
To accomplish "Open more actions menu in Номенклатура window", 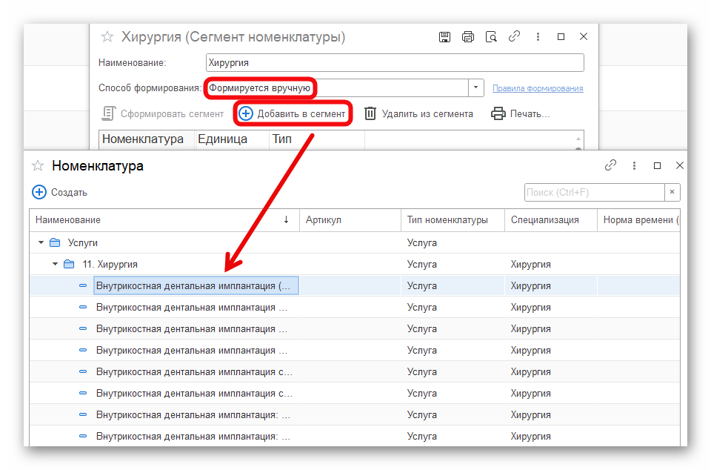I will 634,165.
